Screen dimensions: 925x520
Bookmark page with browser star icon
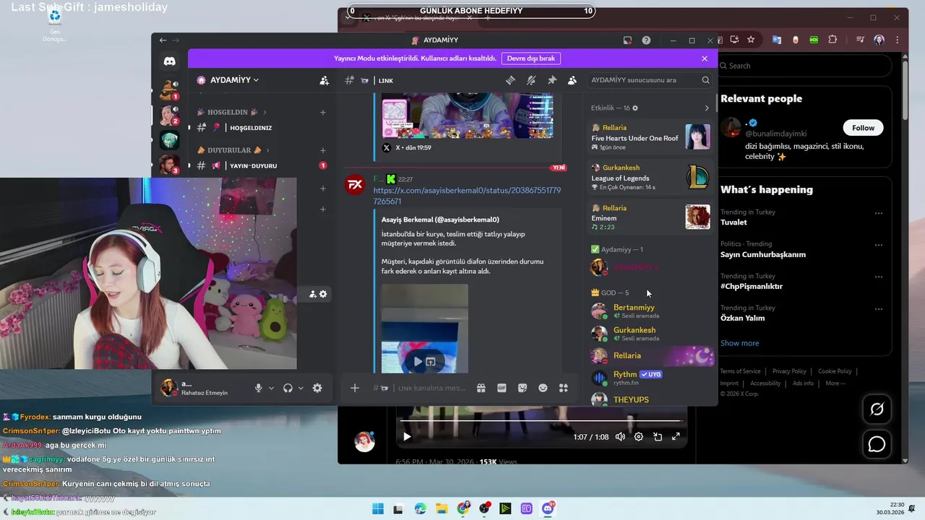tap(751, 40)
